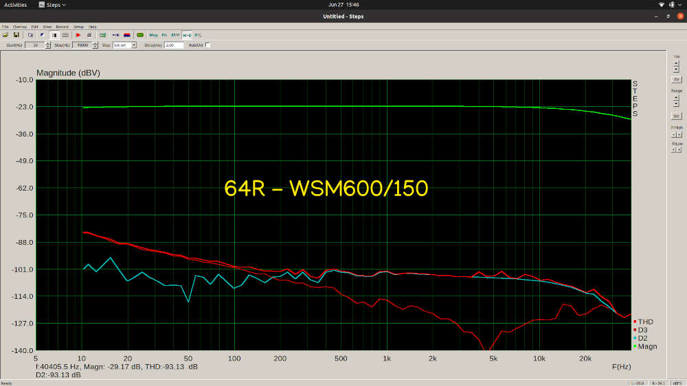Increase the Range with up arrow

click(x=676, y=97)
